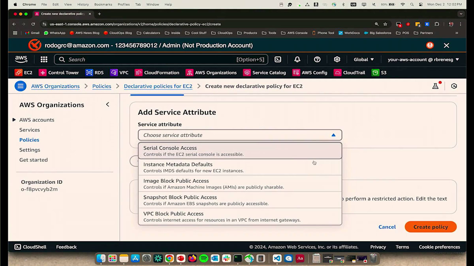Click the AWS logo home icon
474x266 pixels.
tap(21, 60)
